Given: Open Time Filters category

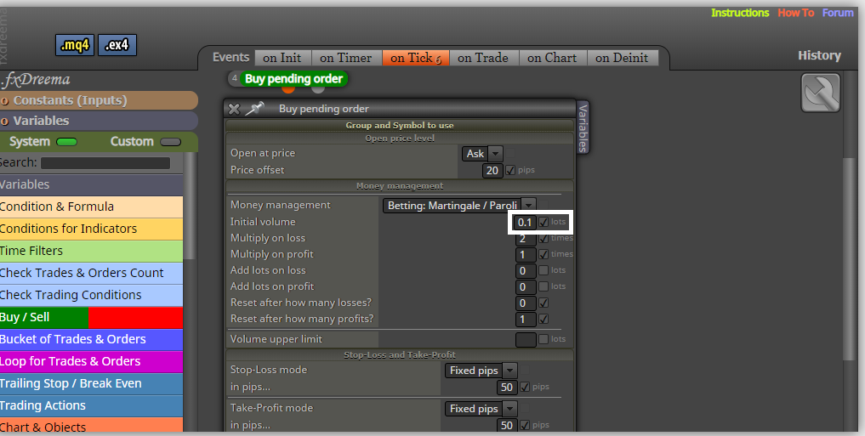Looking at the screenshot, I should (91, 251).
